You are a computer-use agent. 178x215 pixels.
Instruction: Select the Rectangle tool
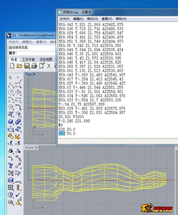click(18, 100)
